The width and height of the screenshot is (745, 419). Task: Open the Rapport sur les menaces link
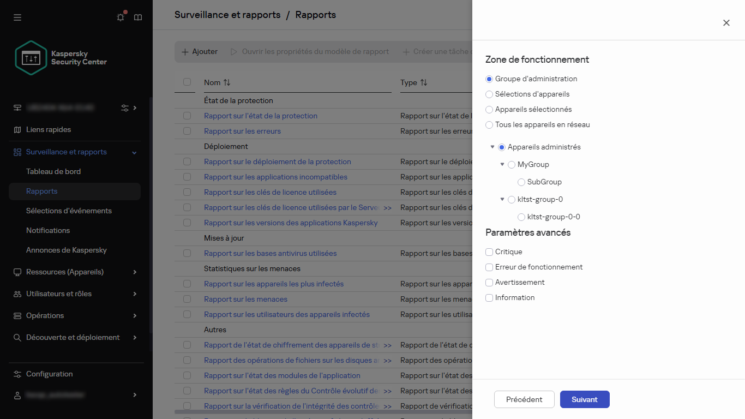click(245, 299)
